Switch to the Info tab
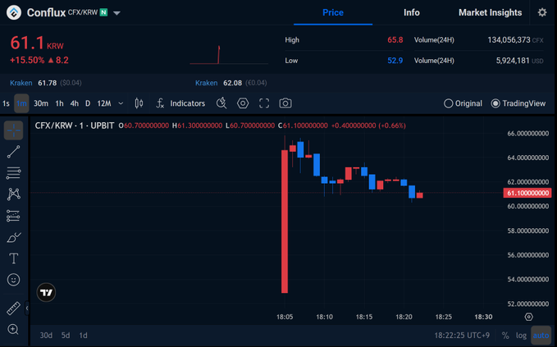The height and width of the screenshot is (347, 557). (x=411, y=13)
